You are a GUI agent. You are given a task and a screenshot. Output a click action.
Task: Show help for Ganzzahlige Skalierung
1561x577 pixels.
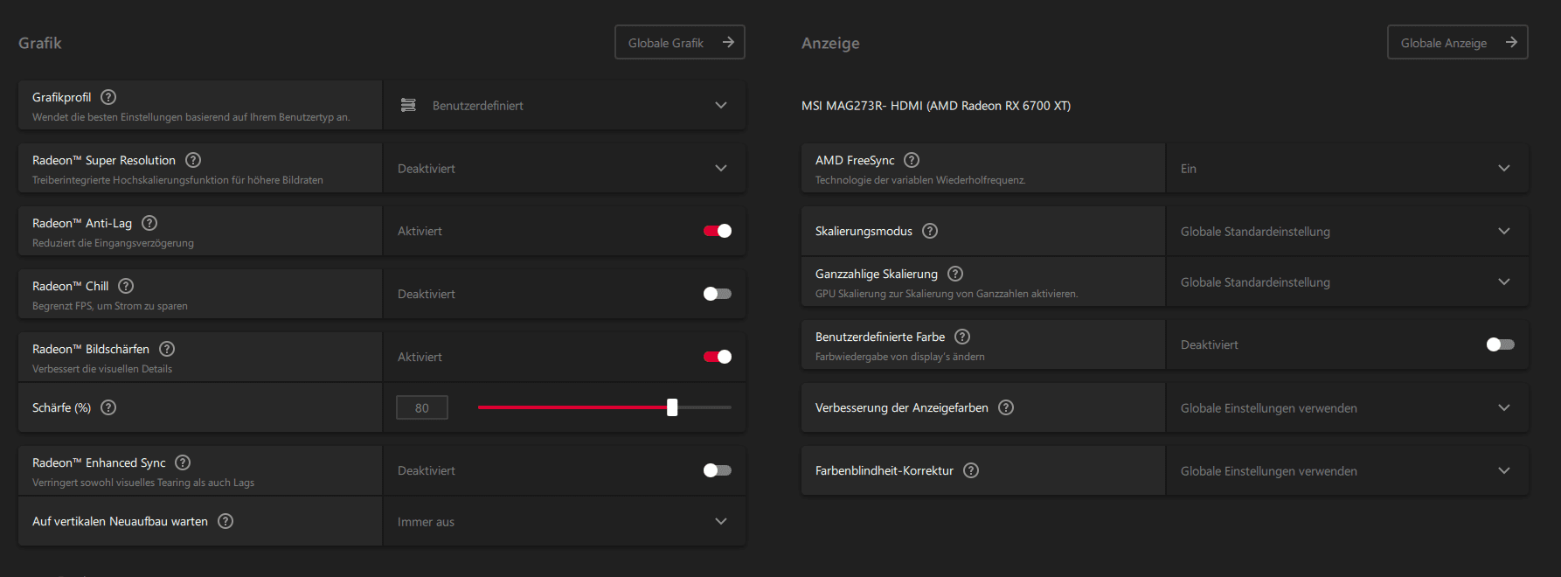pos(955,274)
